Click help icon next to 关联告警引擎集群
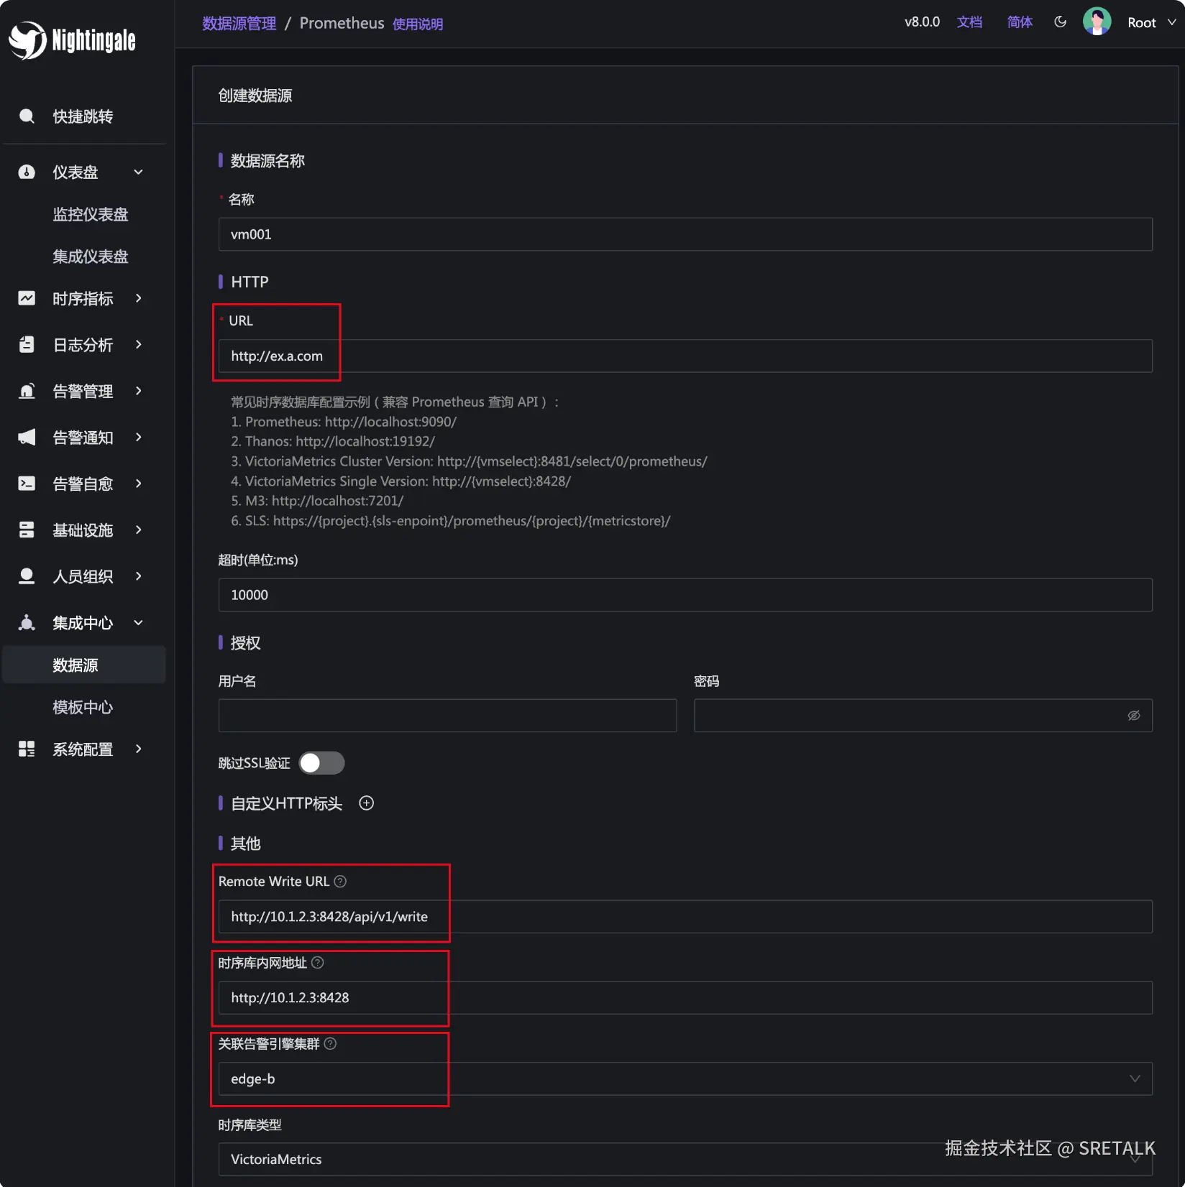The image size is (1185, 1187). 331,1044
